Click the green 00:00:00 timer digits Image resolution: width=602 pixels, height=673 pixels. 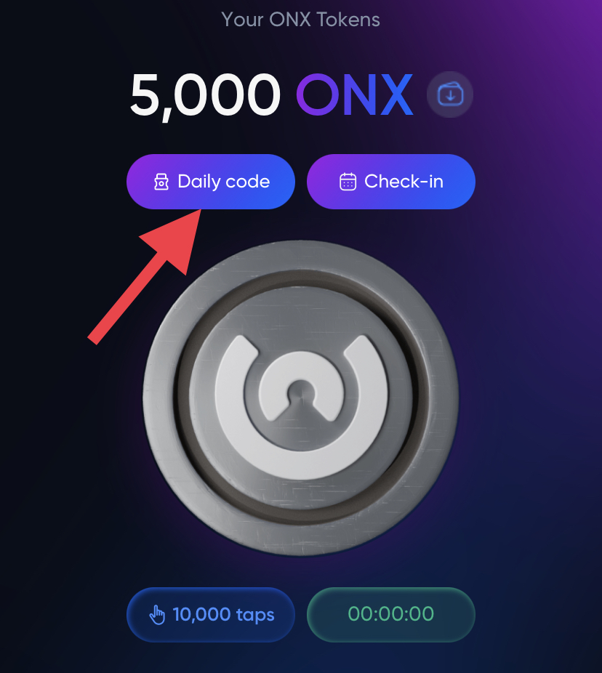point(391,614)
